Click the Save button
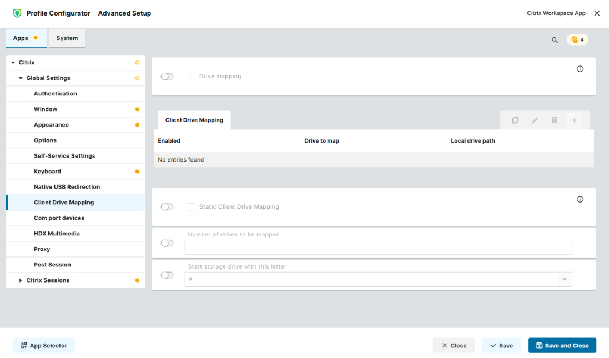The width and height of the screenshot is (609, 358). 501,346
